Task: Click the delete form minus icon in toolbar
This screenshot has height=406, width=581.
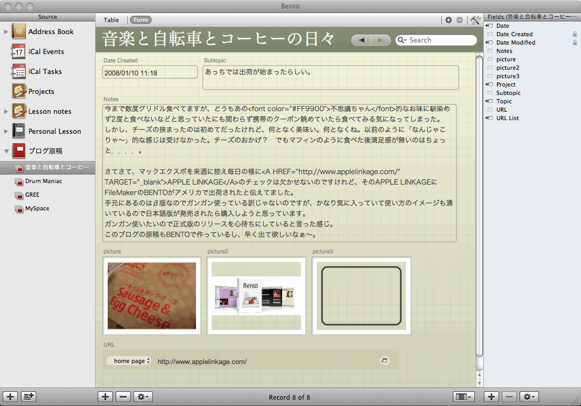Action: coord(460,20)
